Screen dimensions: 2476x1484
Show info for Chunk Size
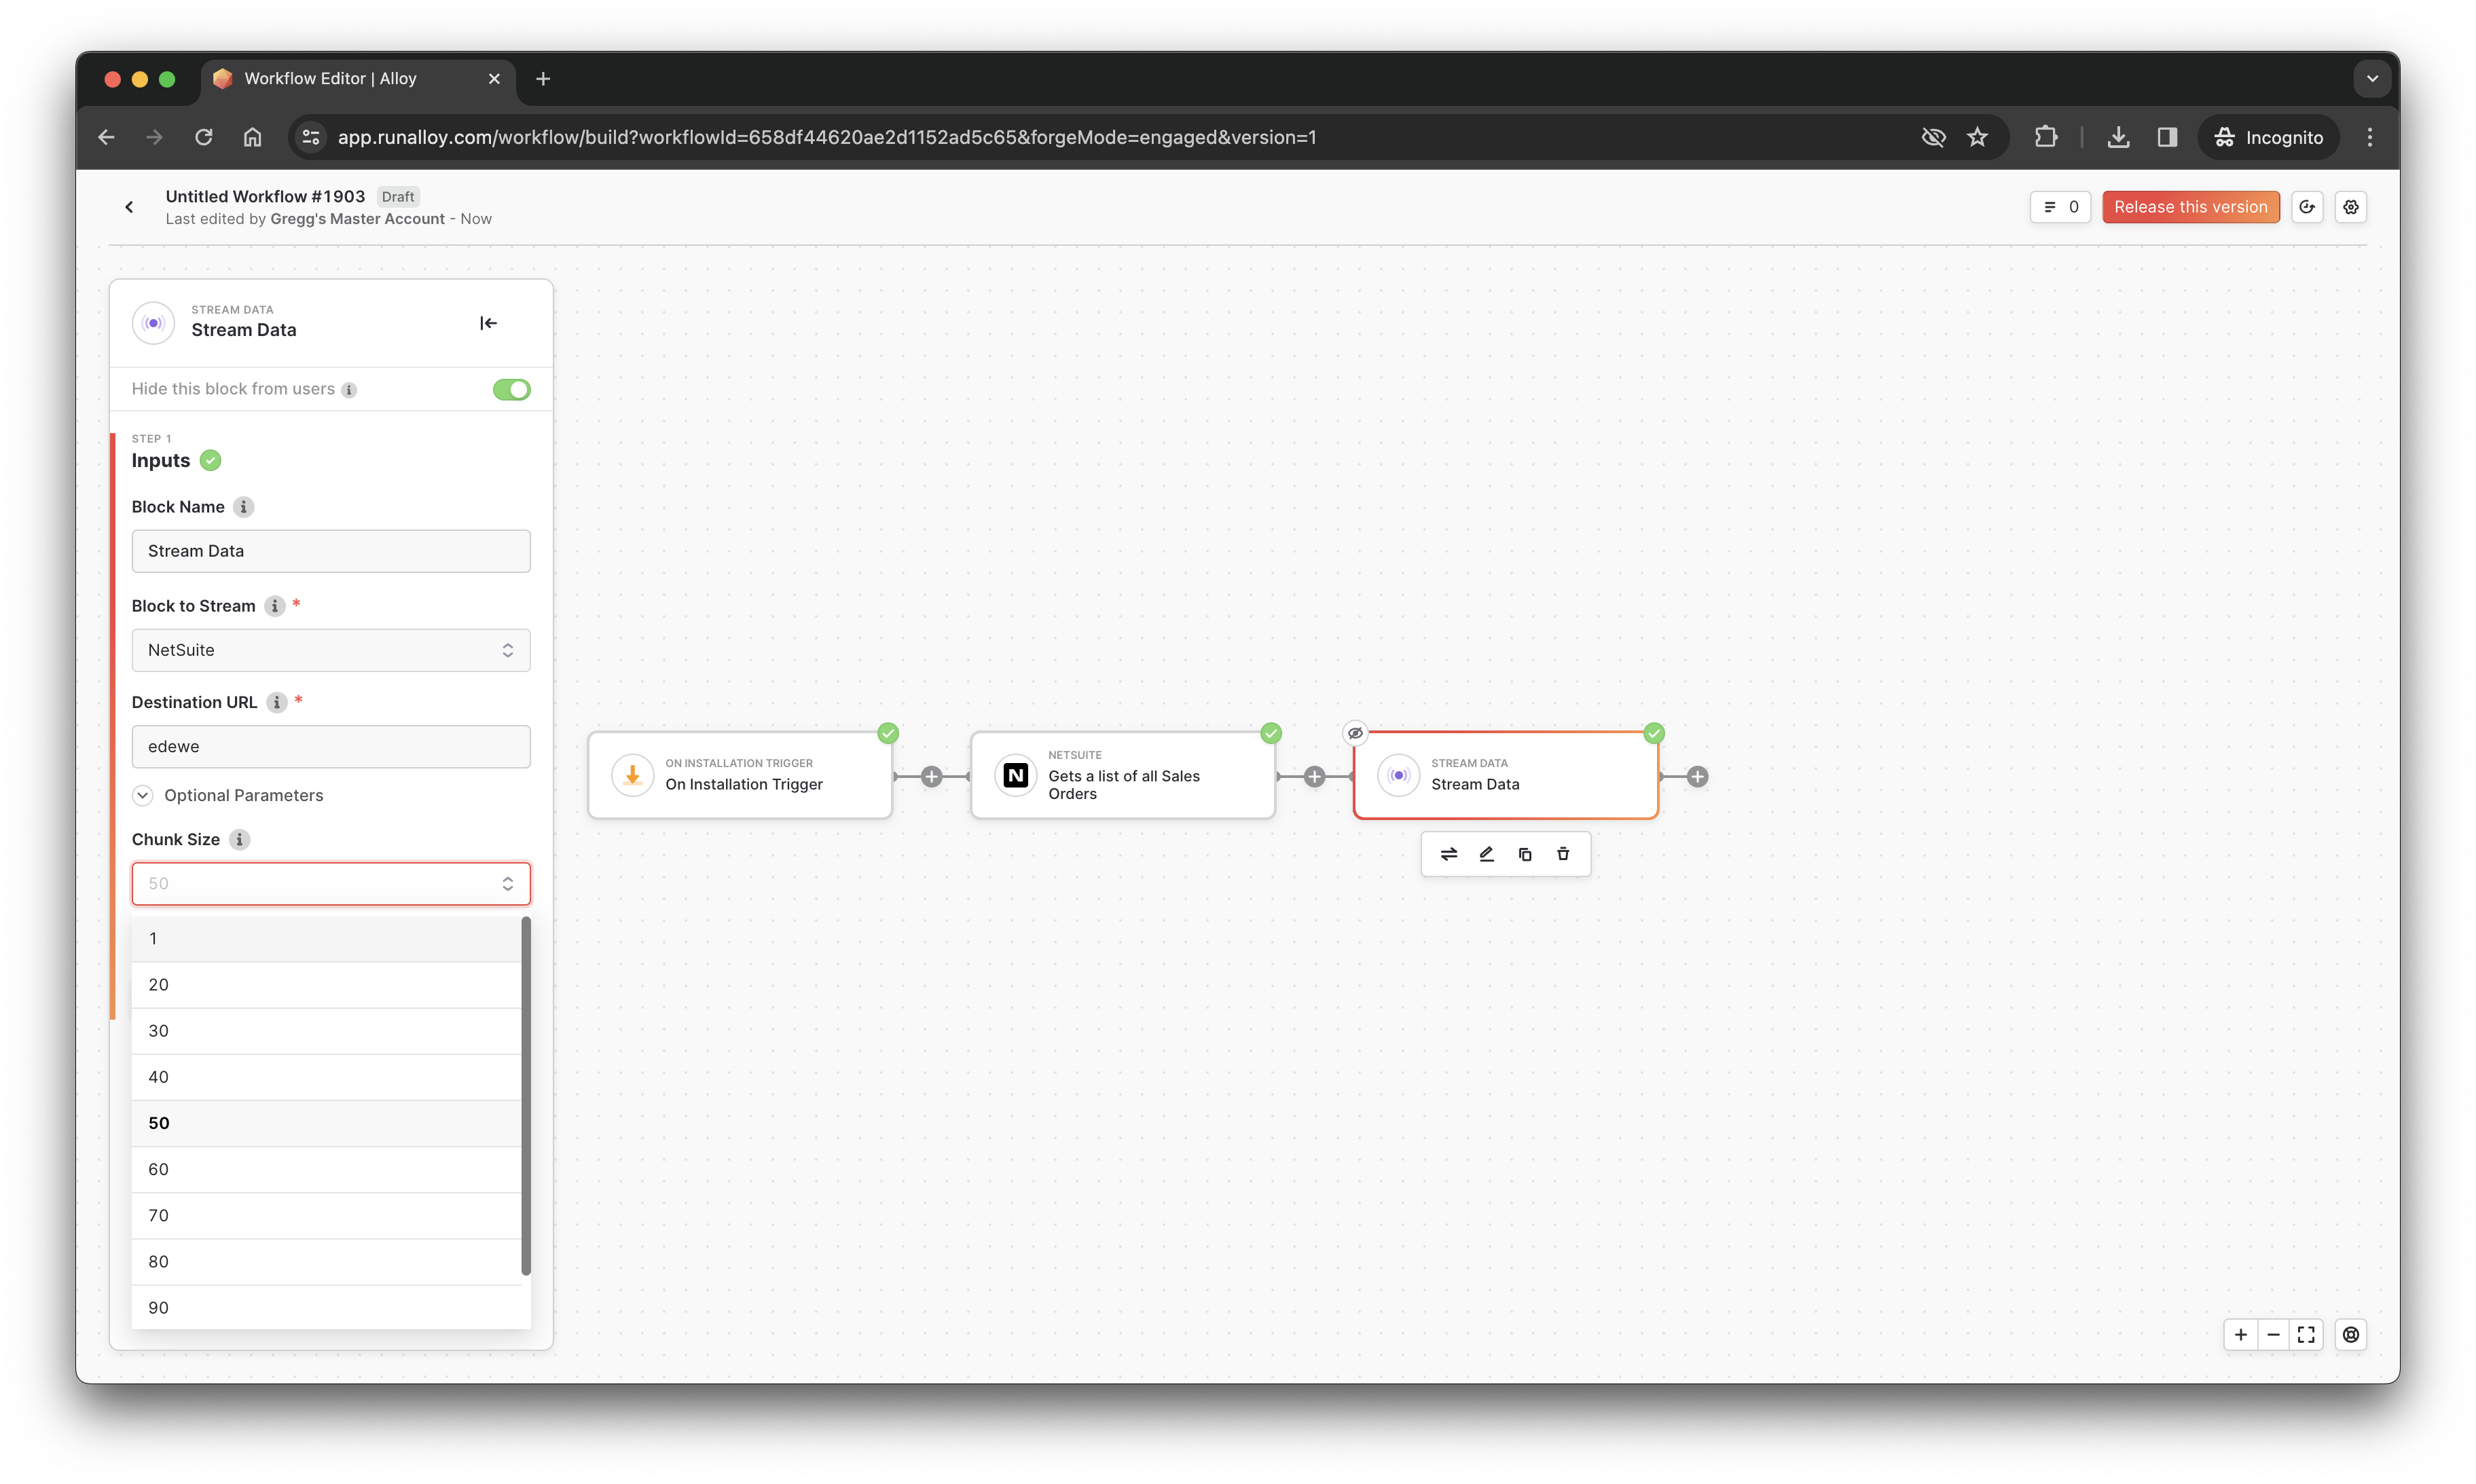click(239, 840)
